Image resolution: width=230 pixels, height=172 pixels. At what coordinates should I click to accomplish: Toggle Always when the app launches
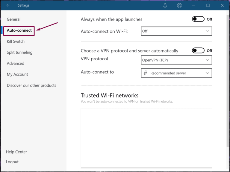198,19
